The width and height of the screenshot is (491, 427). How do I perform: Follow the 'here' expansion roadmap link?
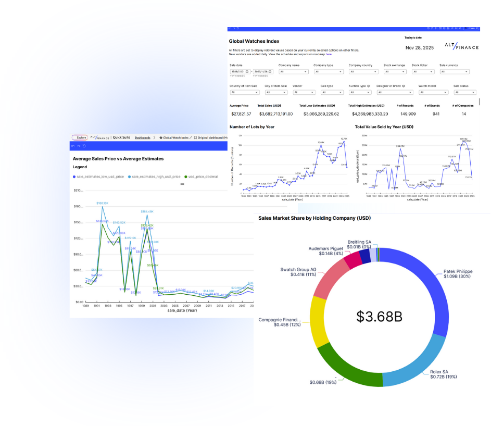tap(329, 54)
